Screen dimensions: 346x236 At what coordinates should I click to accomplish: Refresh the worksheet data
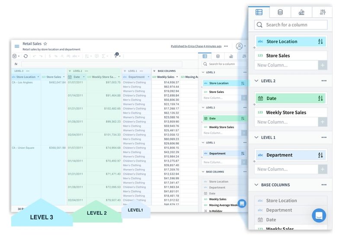click(x=26, y=56)
